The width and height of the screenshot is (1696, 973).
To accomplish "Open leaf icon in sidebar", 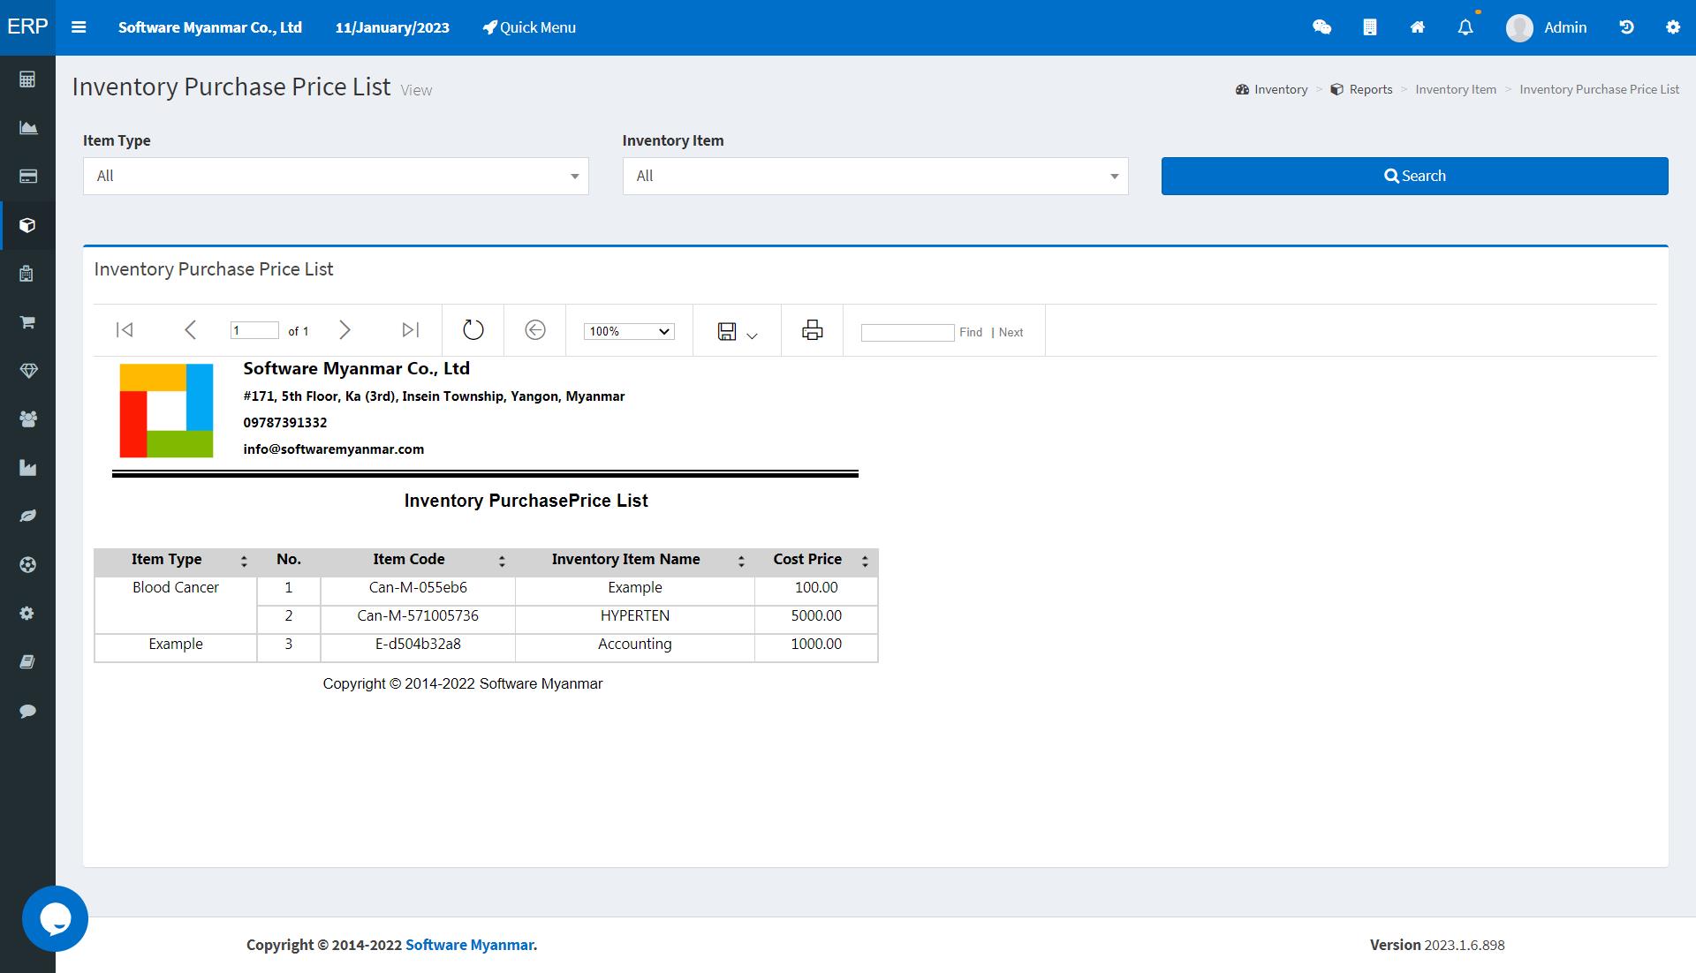I will (x=27, y=516).
